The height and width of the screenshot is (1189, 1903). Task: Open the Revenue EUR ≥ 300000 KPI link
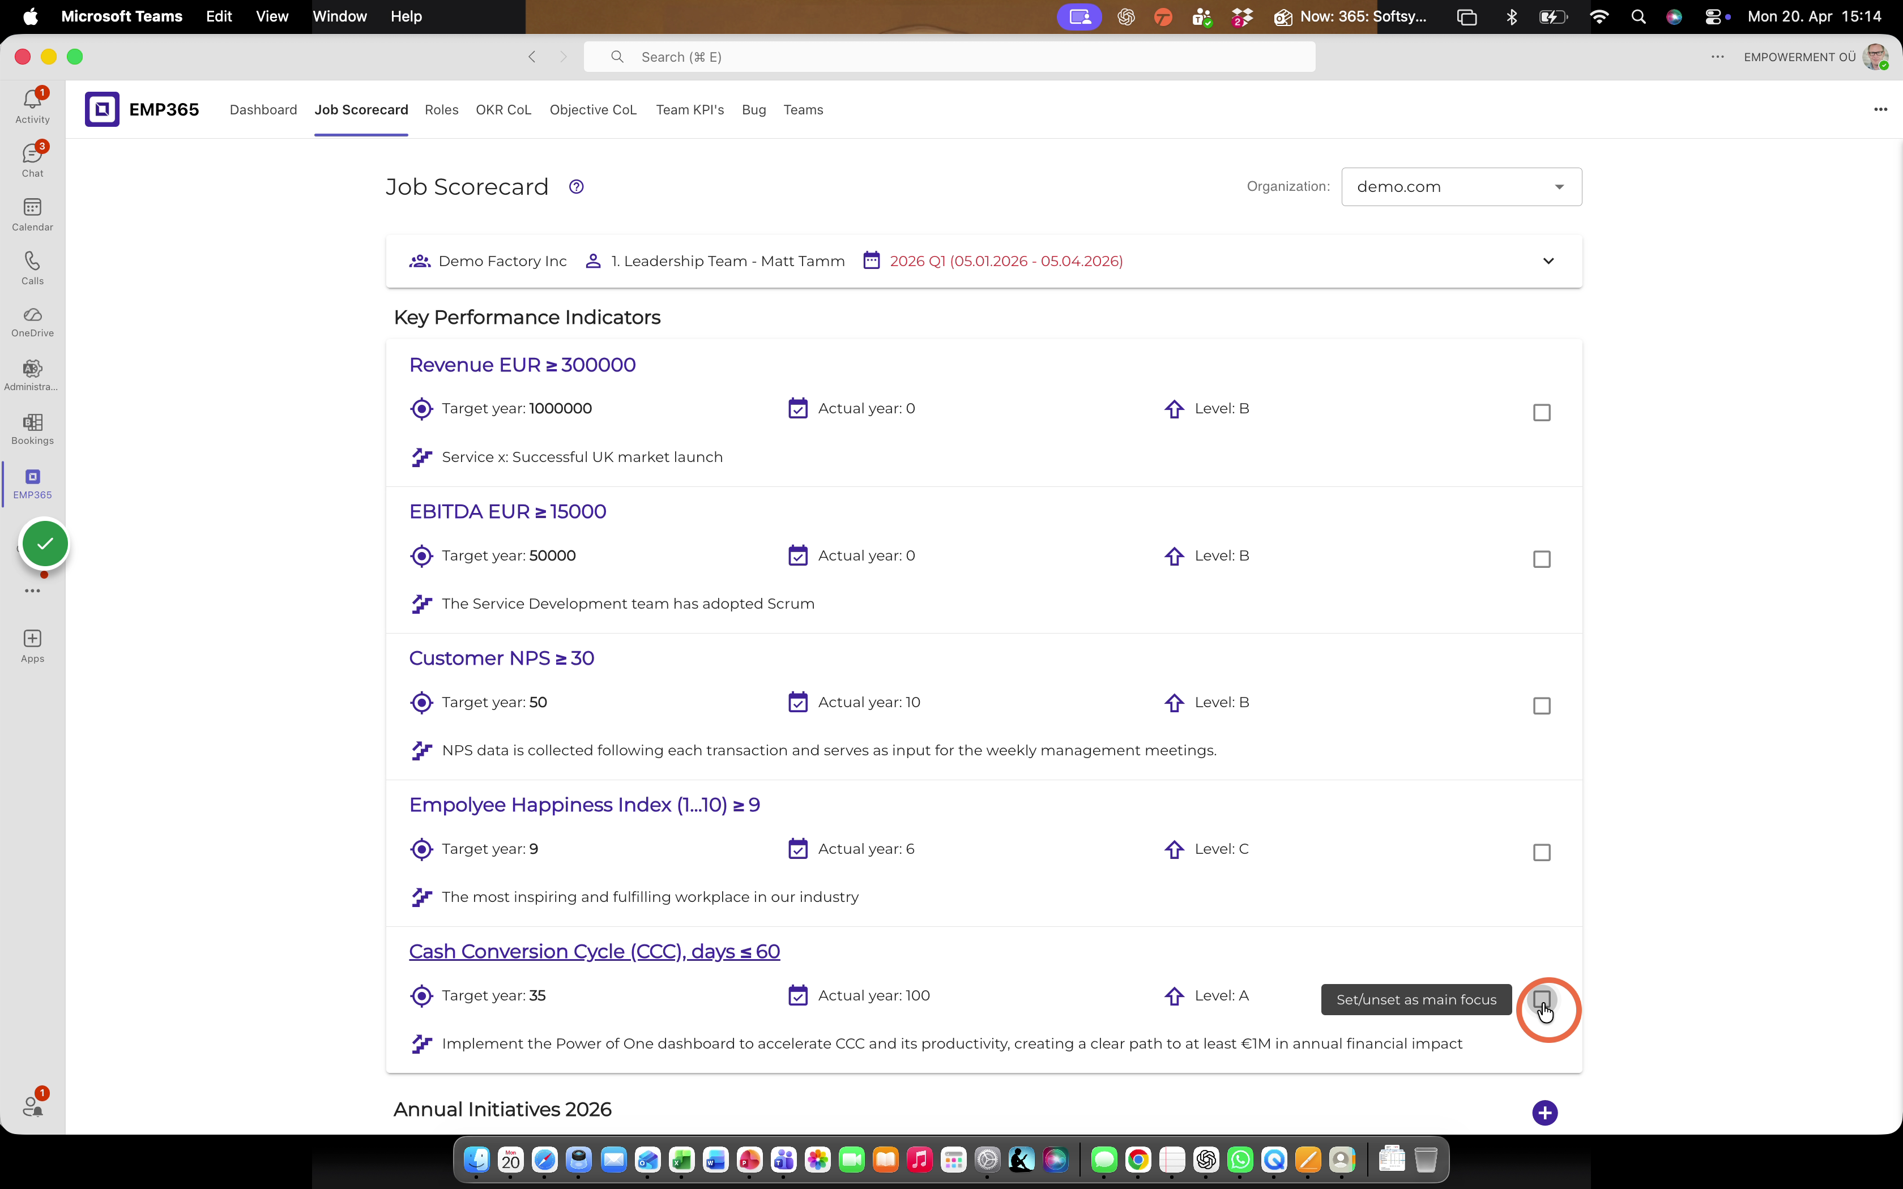click(522, 365)
